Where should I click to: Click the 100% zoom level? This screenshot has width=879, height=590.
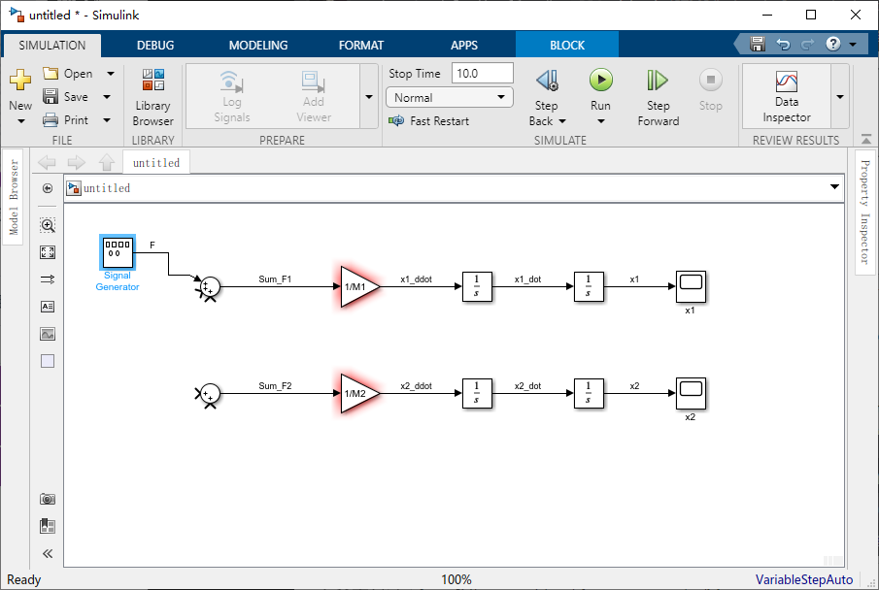click(x=456, y=579)
